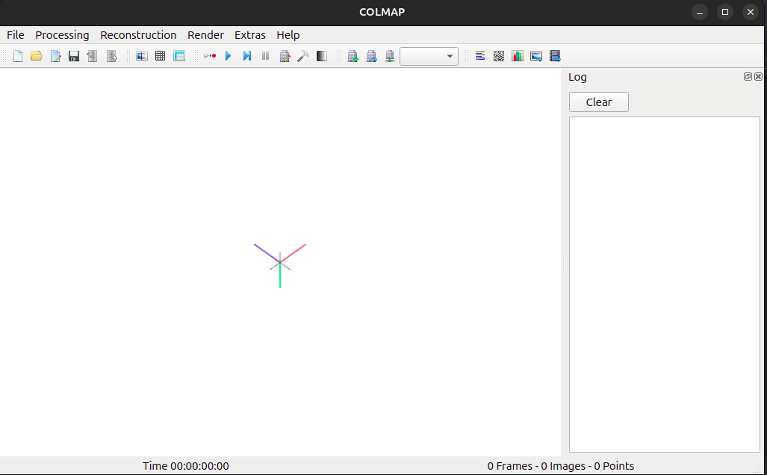Export model using the right-arrow database icon

111,56
